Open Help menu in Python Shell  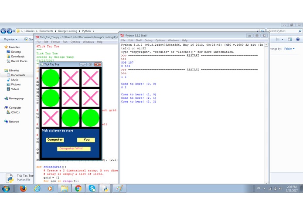pyautogui.click(x=184, y=40)
